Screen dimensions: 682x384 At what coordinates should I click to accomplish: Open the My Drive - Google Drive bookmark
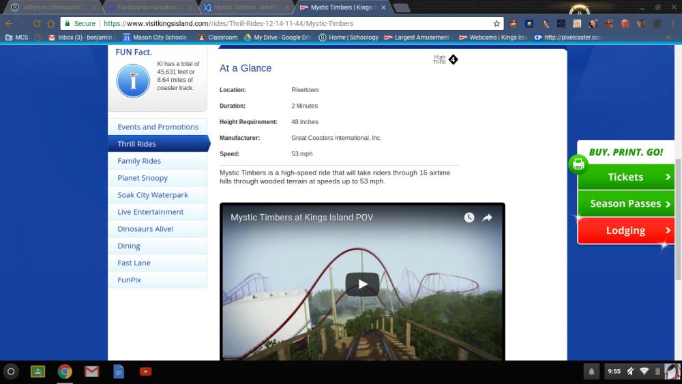point(278,38)
